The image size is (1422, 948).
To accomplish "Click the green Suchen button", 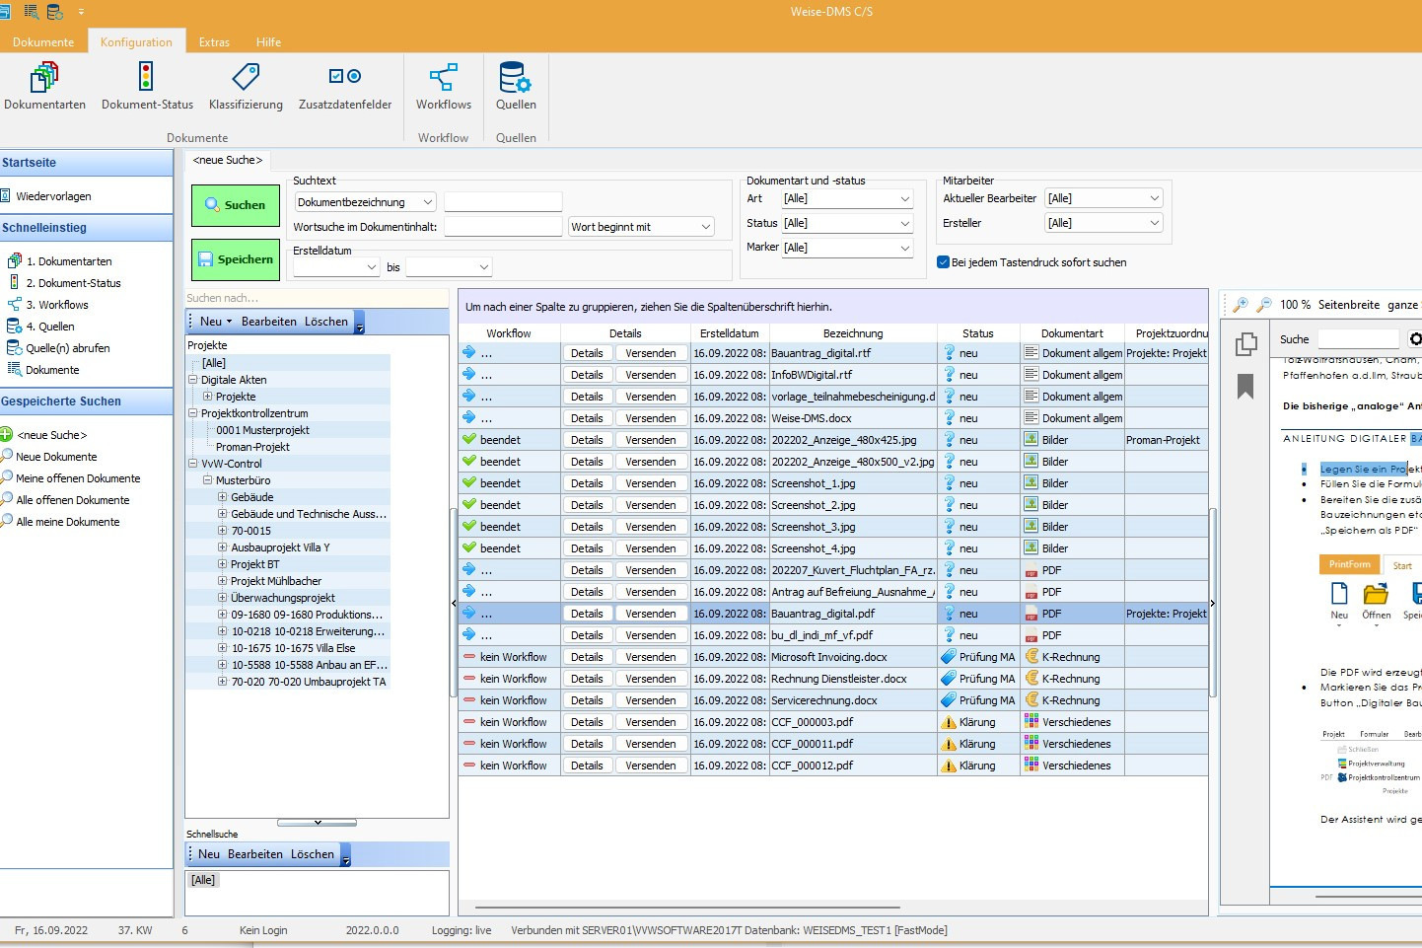I will pos(236,204).
